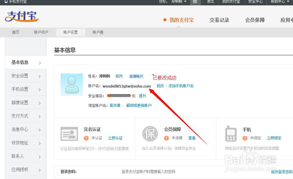
Task: Open 联系人 in sidebar
Action: 26,156
